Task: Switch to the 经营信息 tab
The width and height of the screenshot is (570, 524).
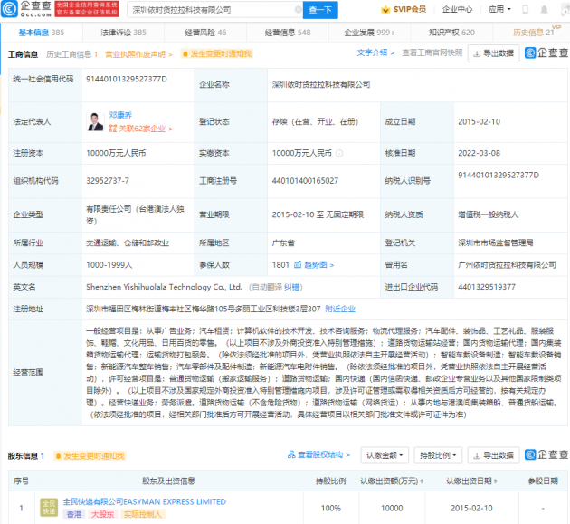Action: pyautogui.click(x=288, y=33)
